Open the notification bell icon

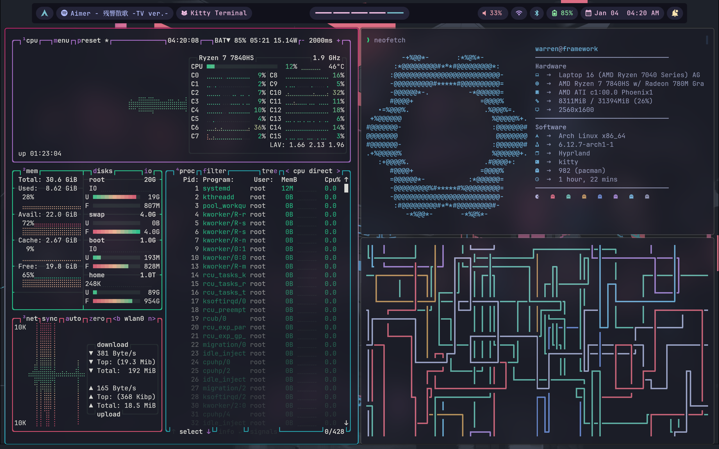tap(675, 13)
